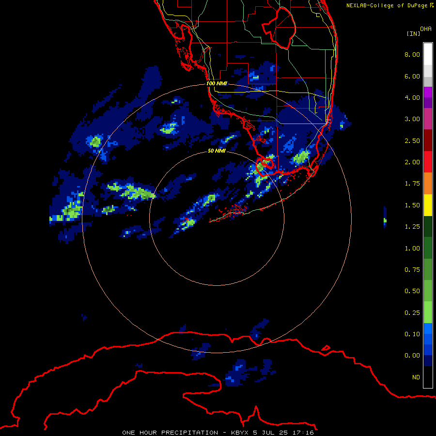Click the 0.75 legend value
Screen dimensions: 436x436
(412, 270)
